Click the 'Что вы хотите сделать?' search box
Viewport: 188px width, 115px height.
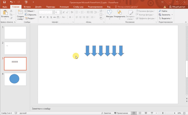tap(126, 7)
